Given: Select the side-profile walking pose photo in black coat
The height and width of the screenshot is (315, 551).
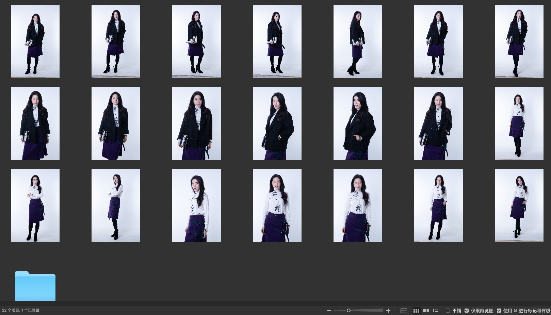Looking at the screenshot, I should click(358, 41).
